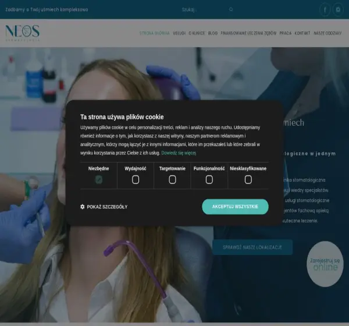Click the NEOS logo
This screenshot has width=349, height=326.
point(23,33)
